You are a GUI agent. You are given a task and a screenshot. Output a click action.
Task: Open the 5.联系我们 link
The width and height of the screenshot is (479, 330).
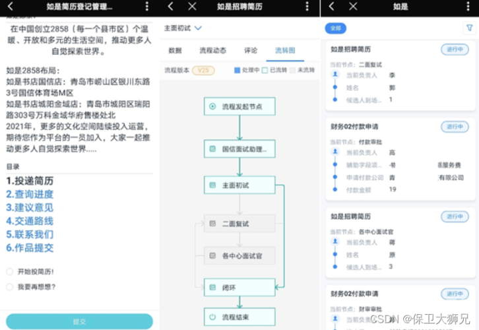tap(30, 235)
